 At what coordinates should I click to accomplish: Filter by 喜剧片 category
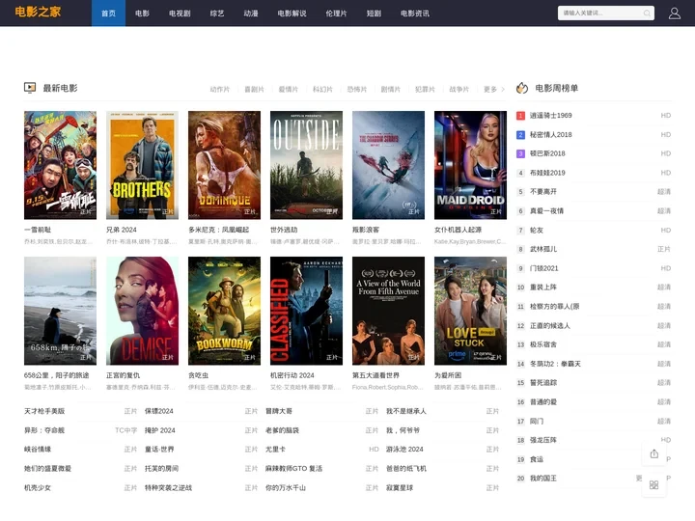click(x=254, y=90)
